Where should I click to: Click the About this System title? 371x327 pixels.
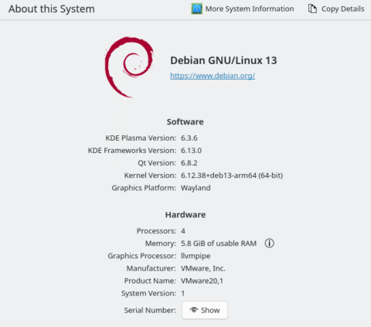point(52,9)
